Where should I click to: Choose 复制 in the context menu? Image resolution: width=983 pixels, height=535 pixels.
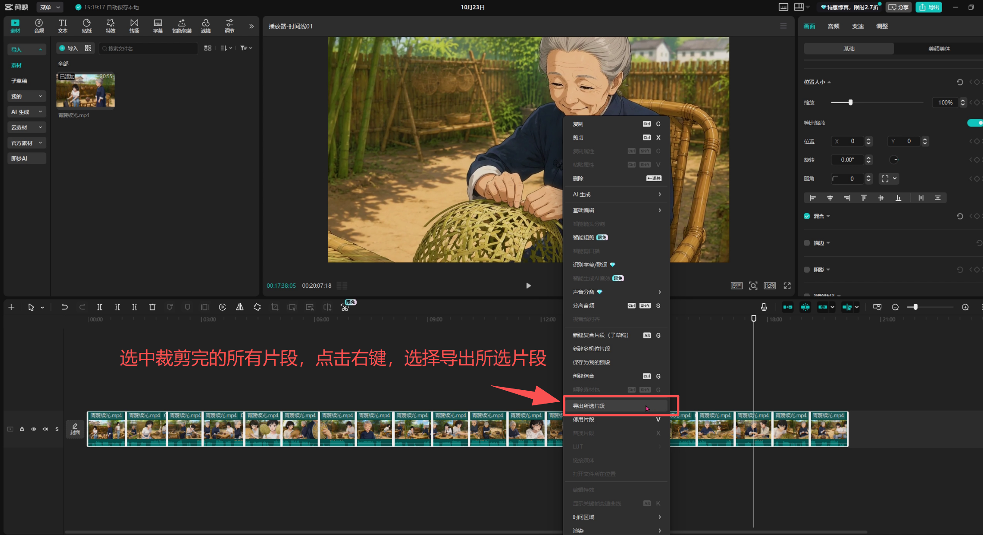[616, 124]
